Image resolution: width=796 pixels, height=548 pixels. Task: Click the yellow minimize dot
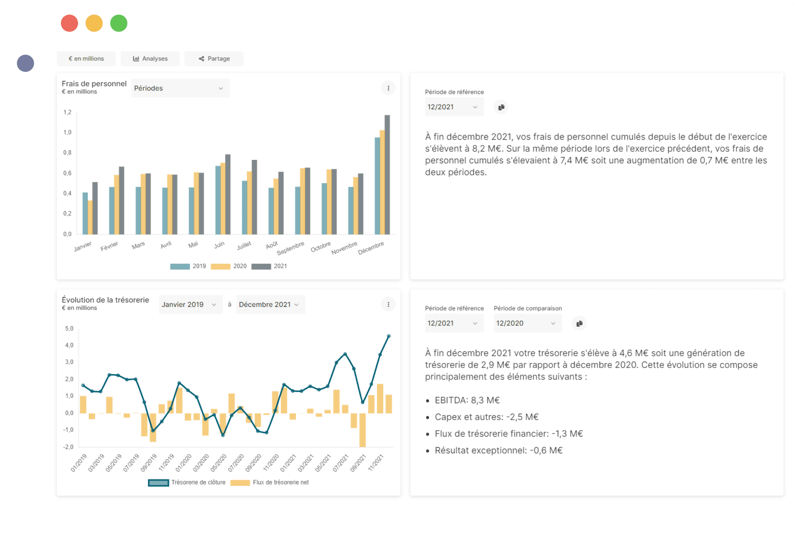coord(94,23)
